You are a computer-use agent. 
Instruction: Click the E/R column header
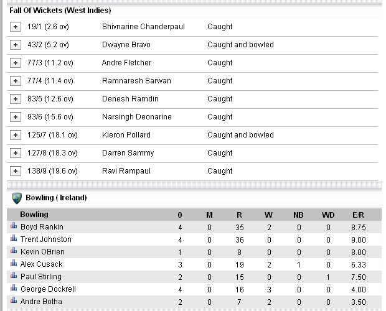point(358,215)
